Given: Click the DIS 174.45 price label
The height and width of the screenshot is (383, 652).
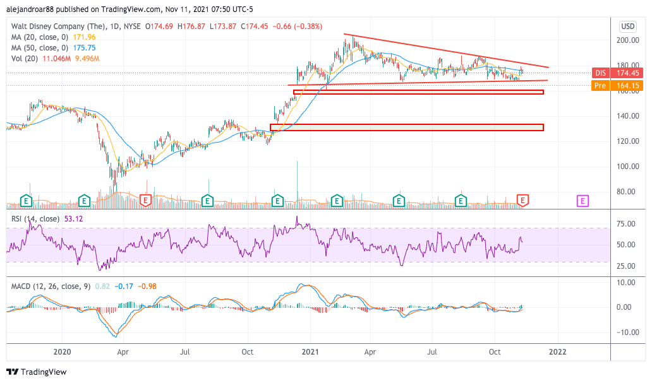Looking at the screenshot, I should [x=617, y=73].
